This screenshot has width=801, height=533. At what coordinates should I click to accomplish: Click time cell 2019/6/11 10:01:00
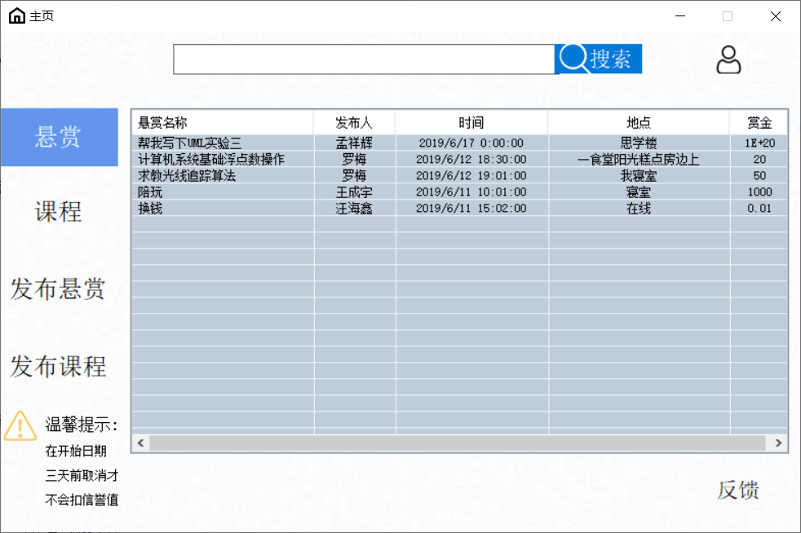pyautogui.click(x=471, y=192)
